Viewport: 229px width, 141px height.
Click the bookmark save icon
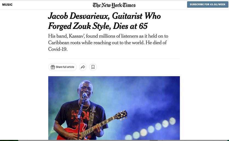click(x=93, y=67)
